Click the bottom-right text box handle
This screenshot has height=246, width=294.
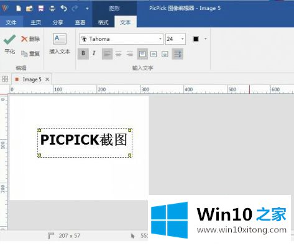point(130,155)
